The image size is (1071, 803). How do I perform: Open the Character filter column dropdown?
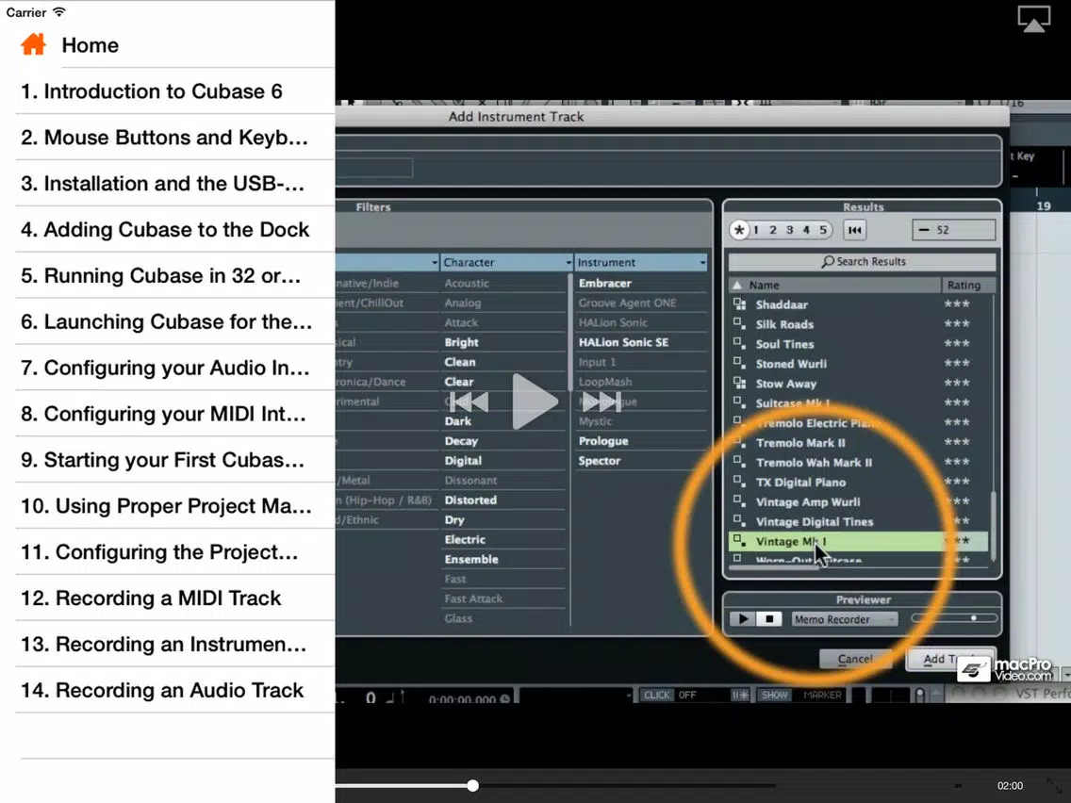(x=568, y=262)
